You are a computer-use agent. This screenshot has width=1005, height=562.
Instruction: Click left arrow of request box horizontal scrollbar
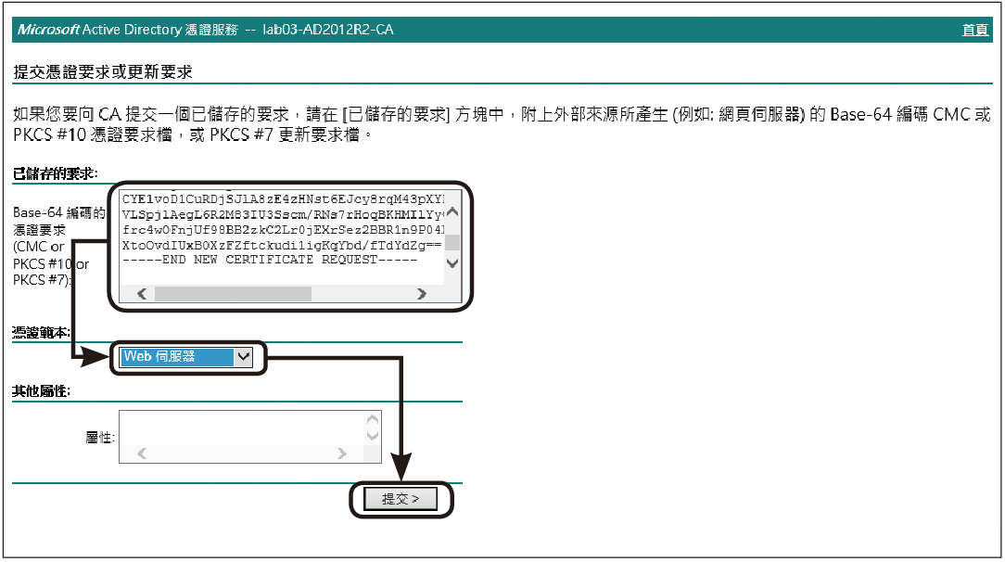coord(142,294)
